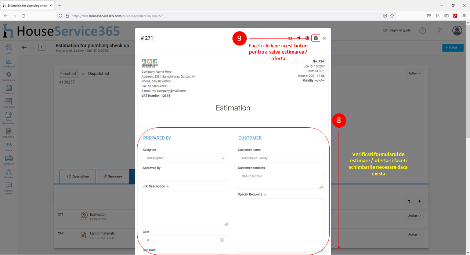Switch to the Description tab

tap(78, 176)
